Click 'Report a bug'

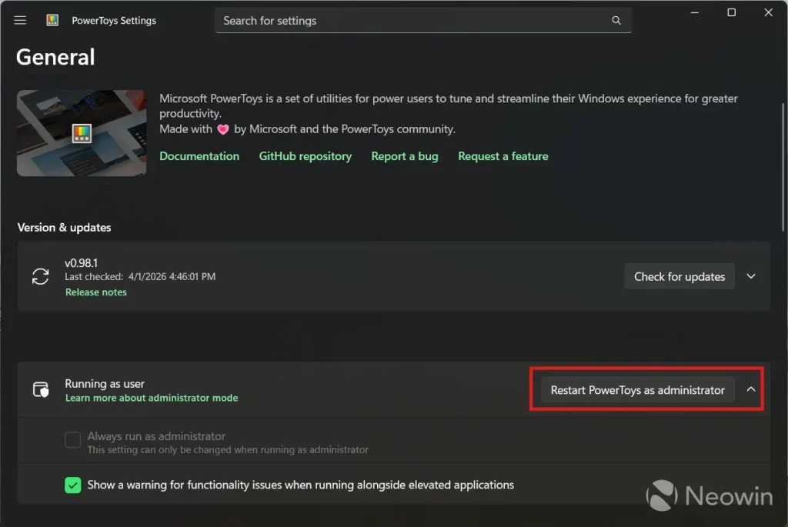pos(404,156)
